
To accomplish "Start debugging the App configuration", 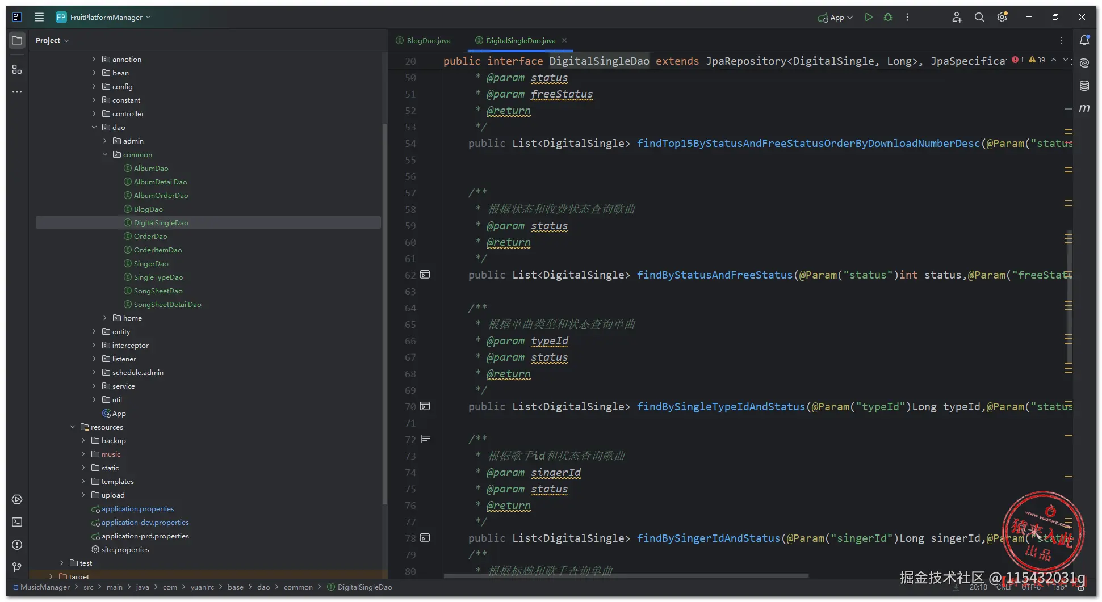I will 888,17.
